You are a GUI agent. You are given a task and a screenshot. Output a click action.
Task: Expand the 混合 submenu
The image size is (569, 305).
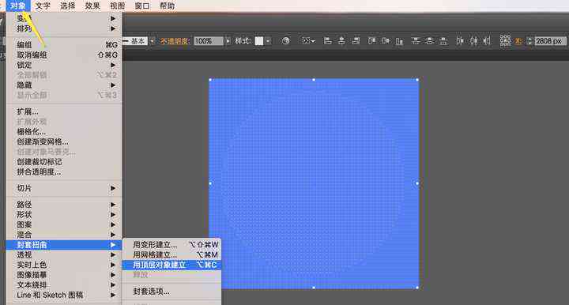[64, 235]
